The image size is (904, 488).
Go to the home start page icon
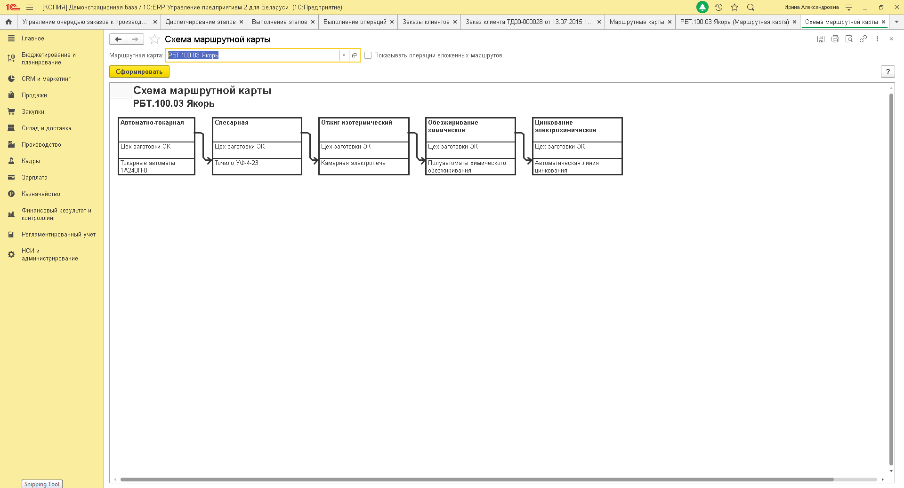pyautogui.click(x=8, y=22)
